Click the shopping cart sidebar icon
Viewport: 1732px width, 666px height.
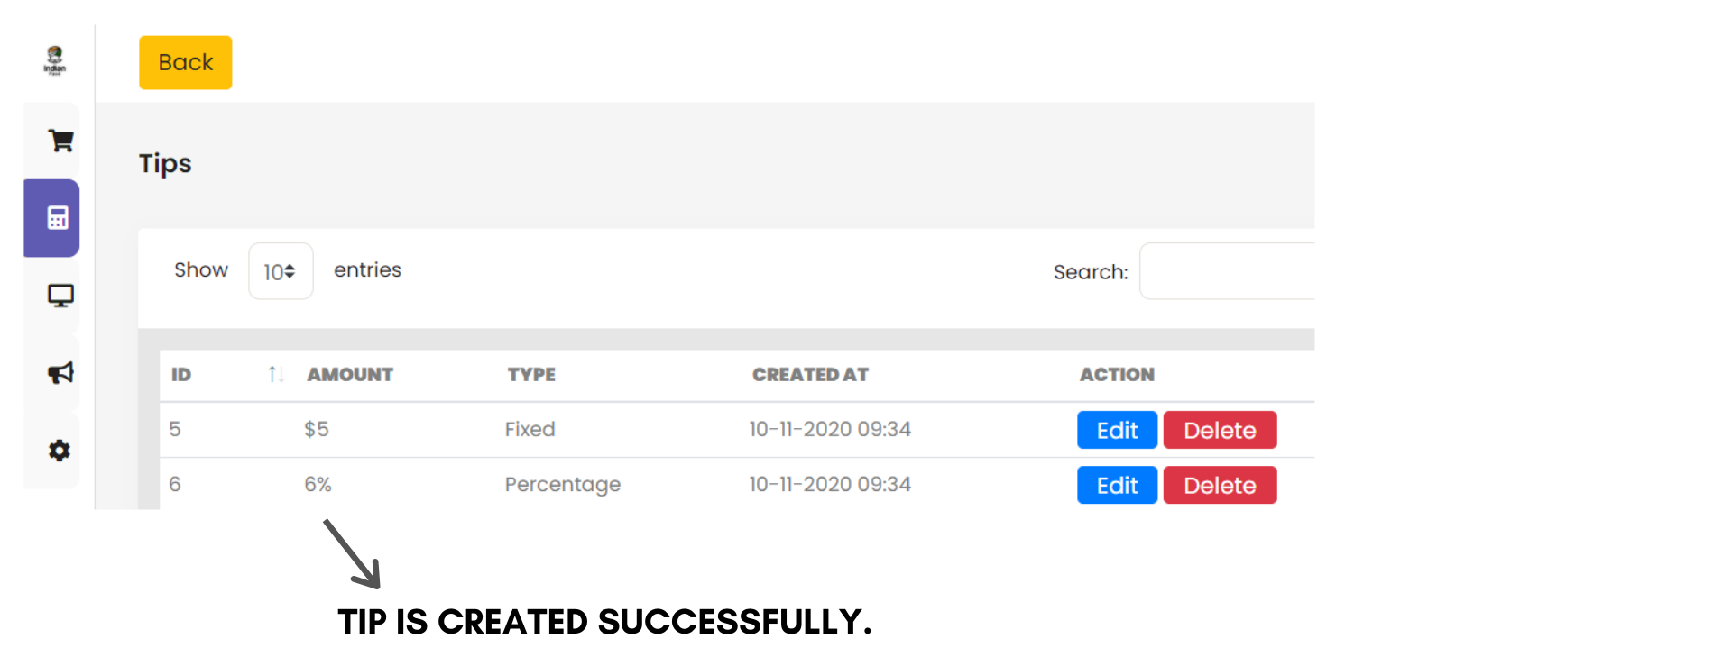click(x=60, y=141)
